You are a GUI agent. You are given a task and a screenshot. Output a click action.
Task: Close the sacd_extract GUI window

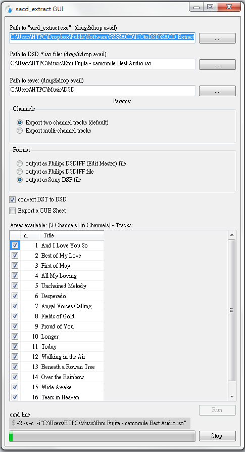(x=229, y=7)
